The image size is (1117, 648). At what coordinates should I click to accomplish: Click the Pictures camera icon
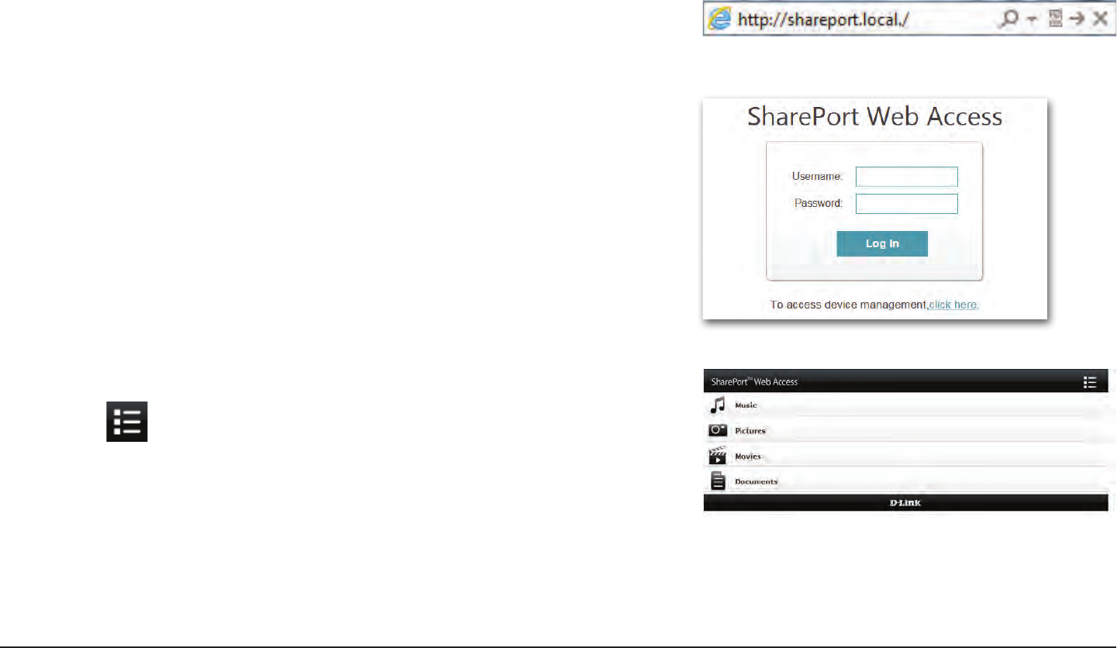(x=718, y=430)
